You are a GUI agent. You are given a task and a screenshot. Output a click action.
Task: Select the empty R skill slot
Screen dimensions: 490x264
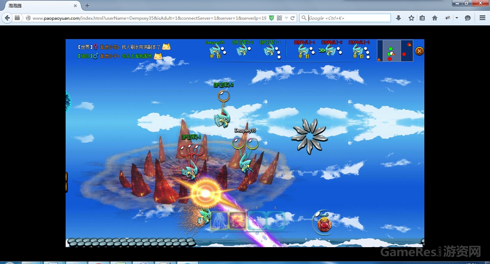pos(275,220)
